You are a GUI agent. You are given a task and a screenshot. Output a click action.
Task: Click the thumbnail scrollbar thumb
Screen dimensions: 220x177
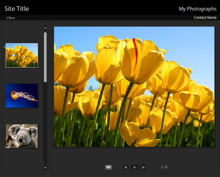point(45,57)
